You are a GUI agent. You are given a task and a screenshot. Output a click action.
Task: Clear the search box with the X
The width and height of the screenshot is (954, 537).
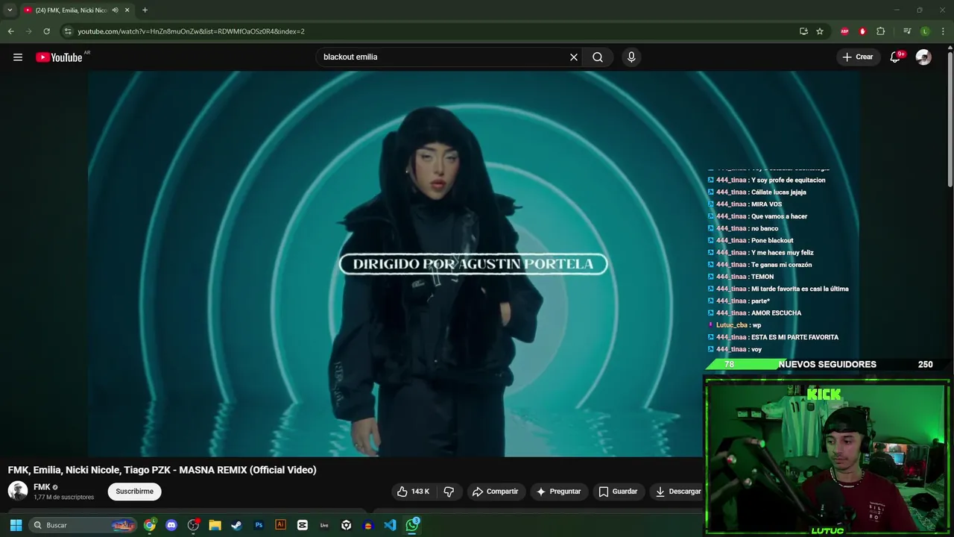574,57
